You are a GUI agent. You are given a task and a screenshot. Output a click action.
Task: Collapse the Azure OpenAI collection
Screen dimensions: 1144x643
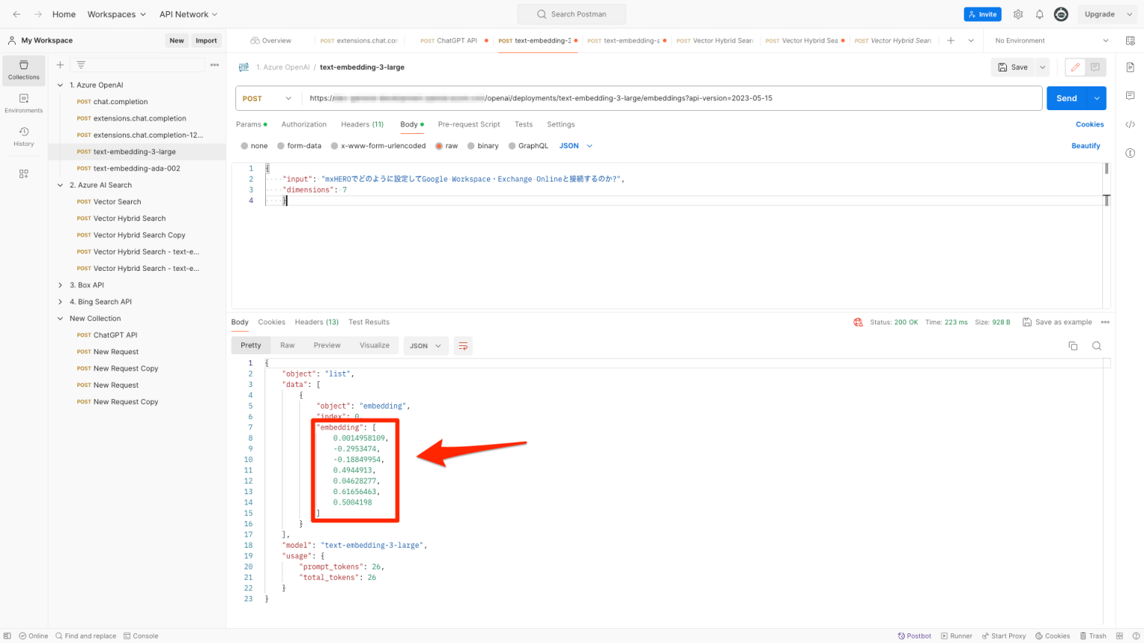[x=60, y=84]
